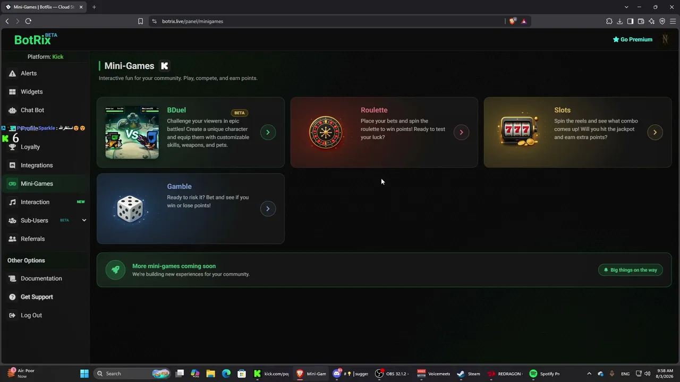The width and height of the screenshot is (680, 382).
Task: Select the Referrals menu item
Action: tap(46, 239)
